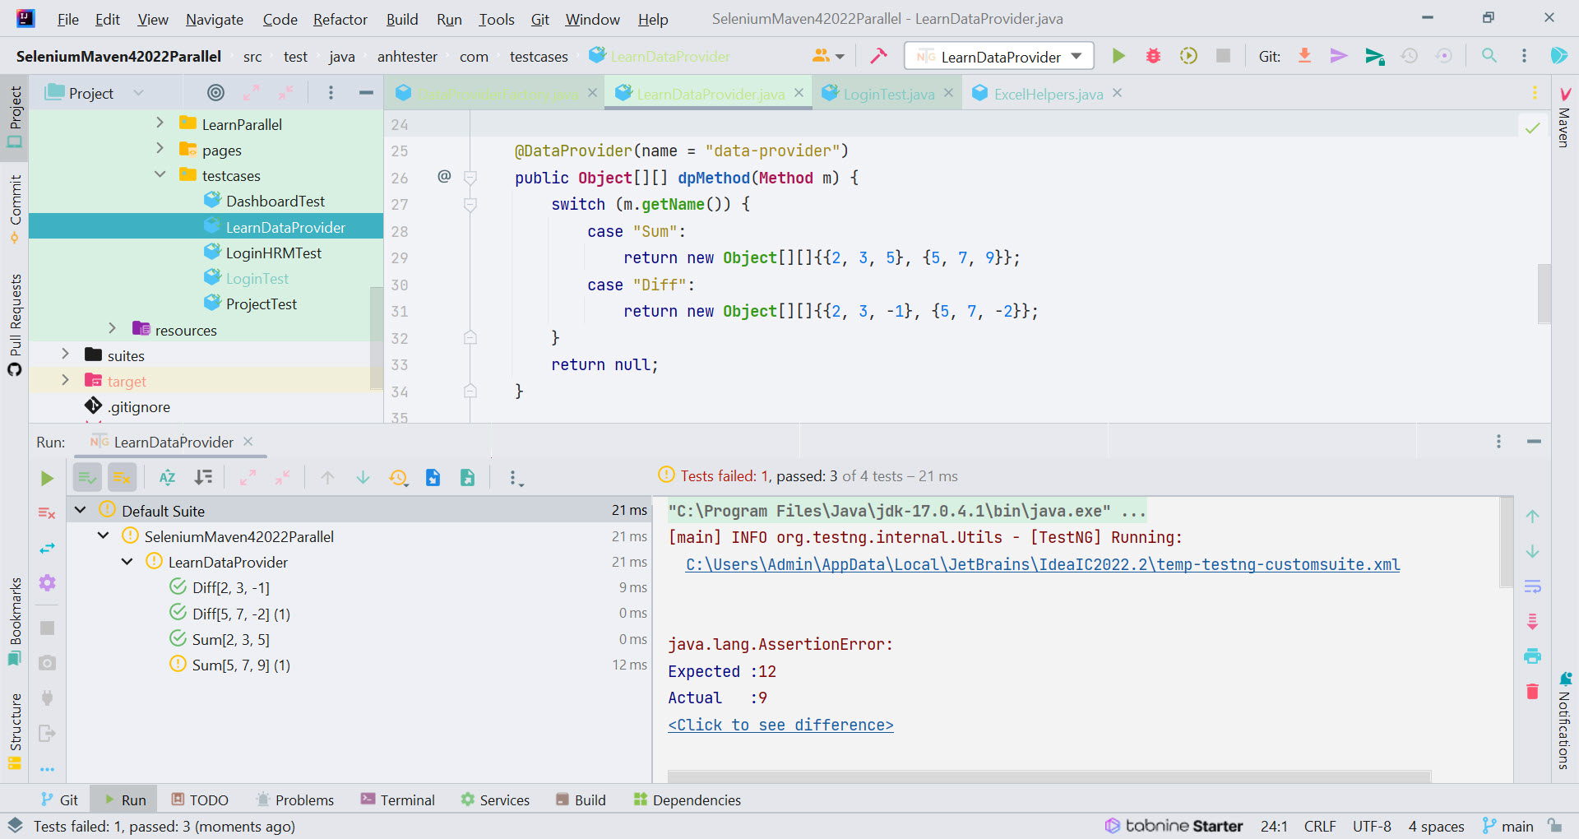Collapse LearnDataProvider node in test results
Image resolution: width=1579 pixels, height=839 pixels.
[x=127, y=562]
